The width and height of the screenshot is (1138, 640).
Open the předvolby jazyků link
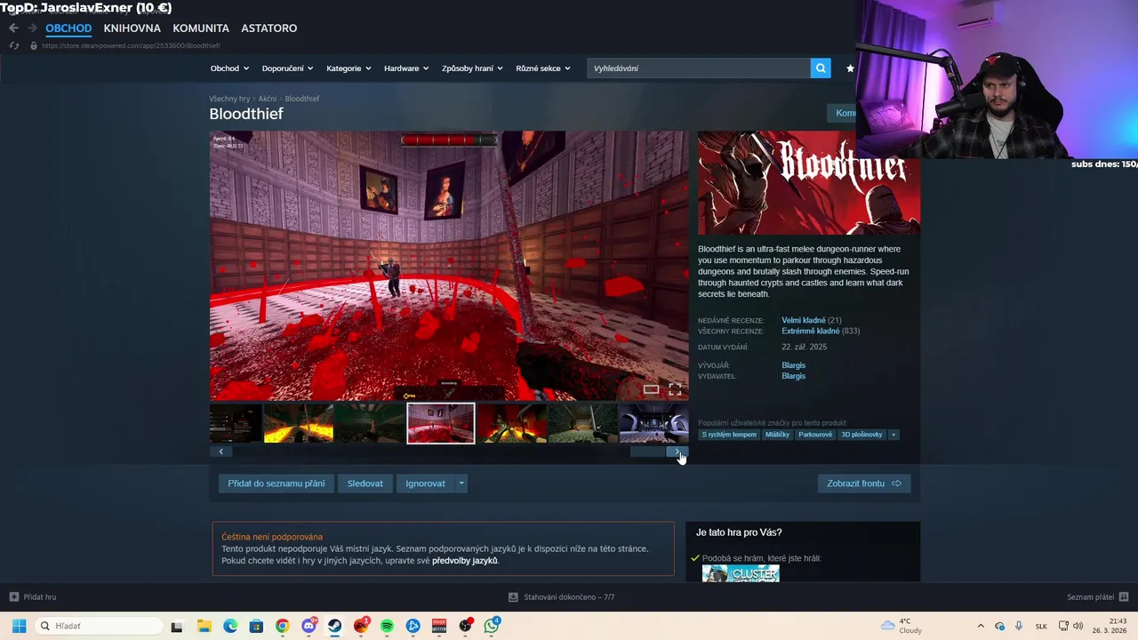pyautogui.click(x=465, y=561)
